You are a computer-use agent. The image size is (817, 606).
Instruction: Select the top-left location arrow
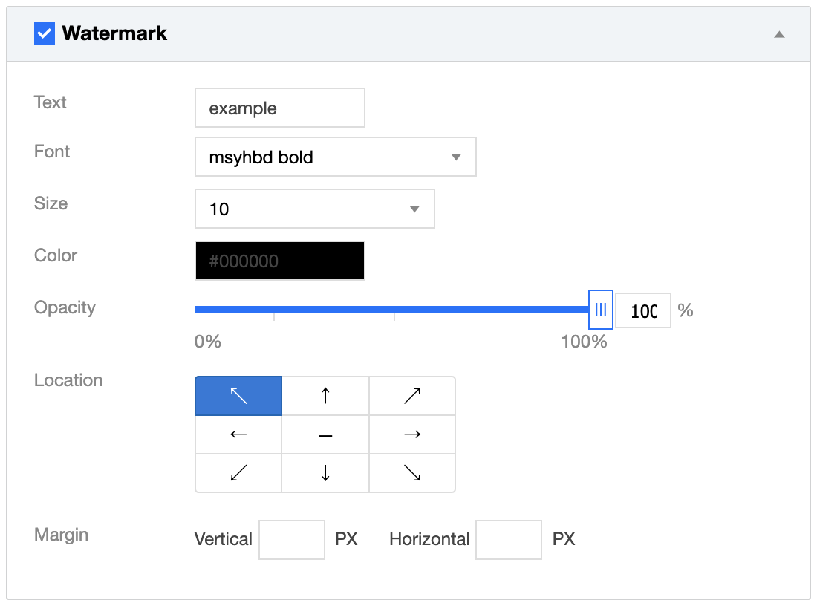[x=238, y=396]
